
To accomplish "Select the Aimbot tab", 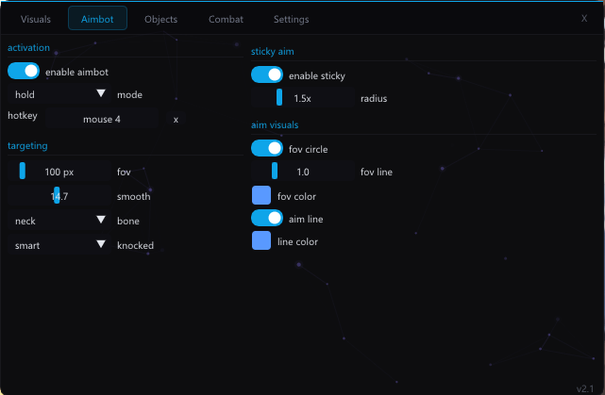I will [x=97, y=19].
